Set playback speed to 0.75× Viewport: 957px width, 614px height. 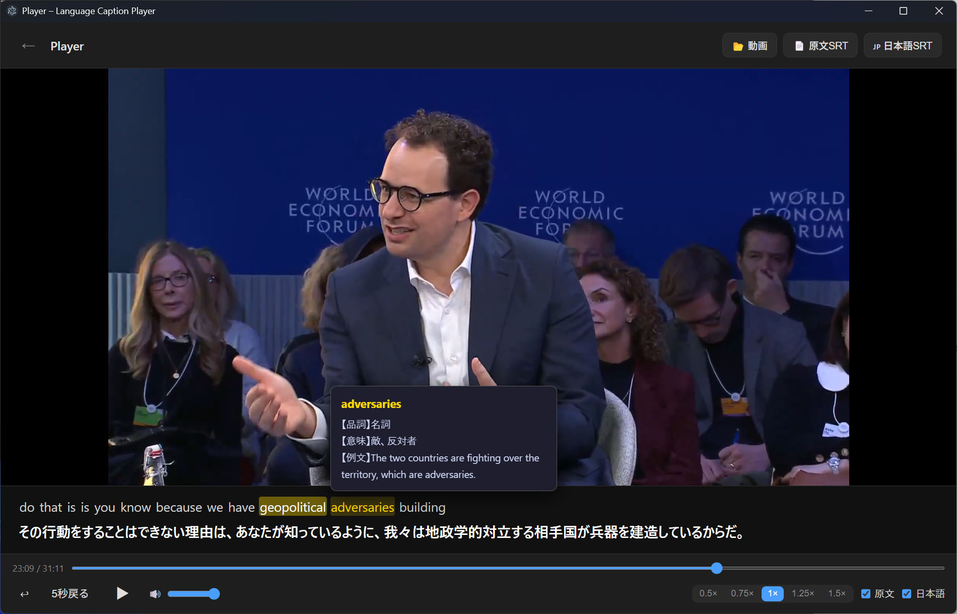(742, 593)
